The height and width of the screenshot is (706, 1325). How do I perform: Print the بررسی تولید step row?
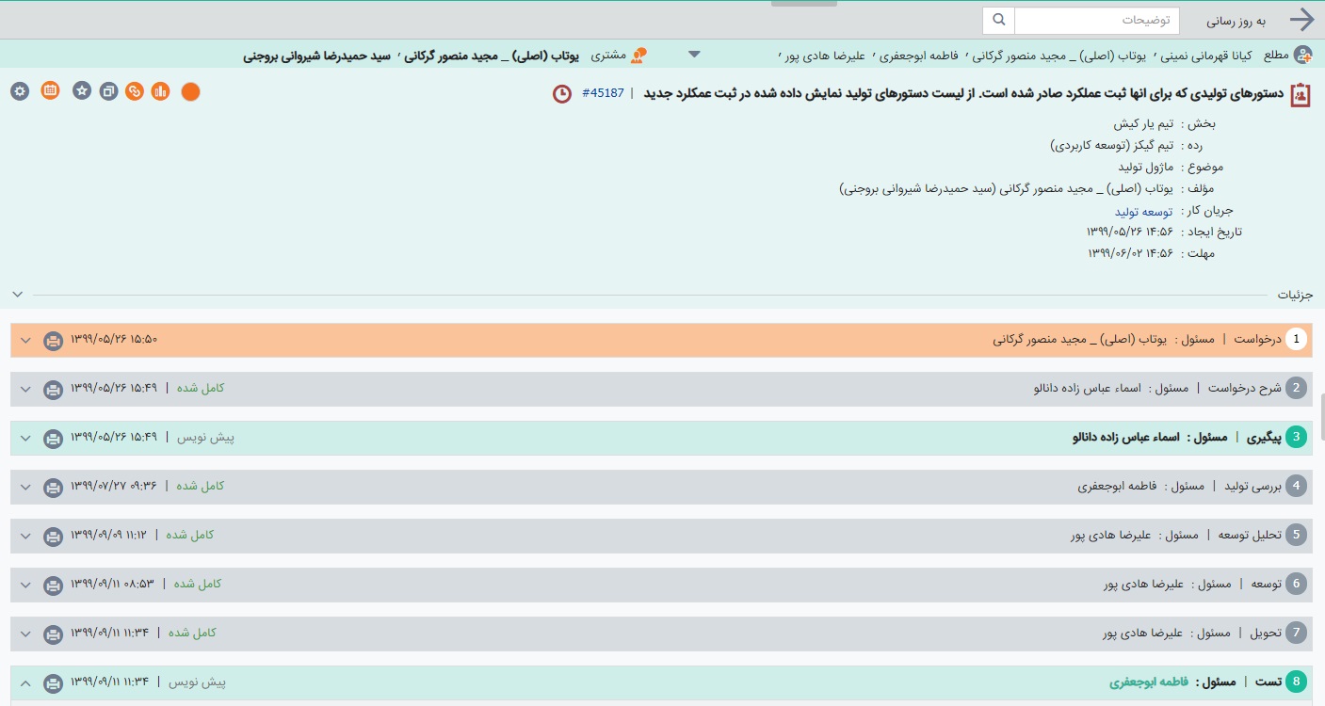(x=54, y=487)
